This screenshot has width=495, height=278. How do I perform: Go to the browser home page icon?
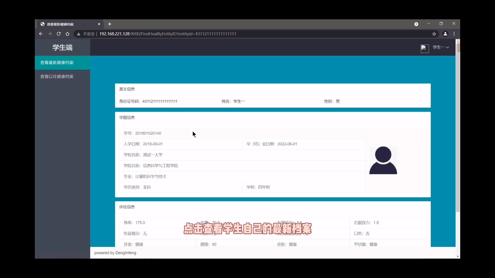[68, 34]
